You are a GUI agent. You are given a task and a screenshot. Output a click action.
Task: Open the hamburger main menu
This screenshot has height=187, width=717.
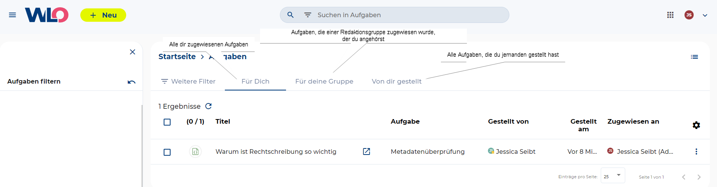pyautogui.click(x=12, y=15)
